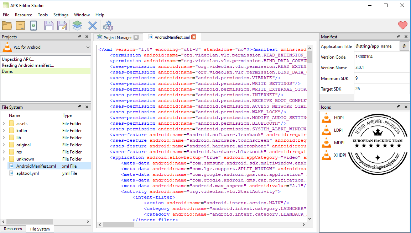Open settings via the gears toolbar icon
This screenshot has width=411, height=233.
tap(108, 25)
